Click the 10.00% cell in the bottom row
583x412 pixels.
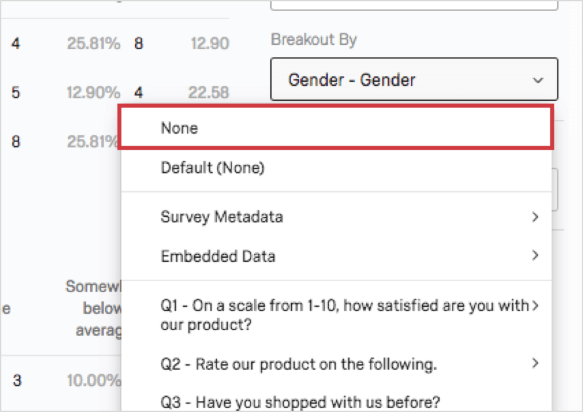[93, 380]
